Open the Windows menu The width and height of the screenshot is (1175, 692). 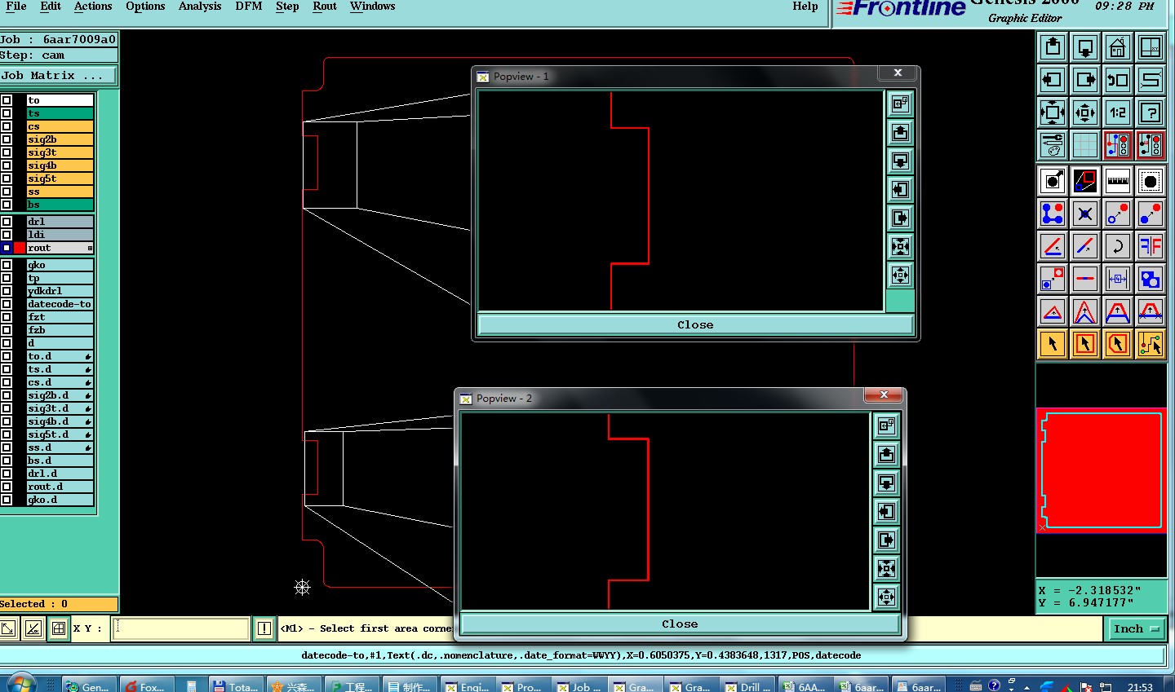click(x=373, y=7)
